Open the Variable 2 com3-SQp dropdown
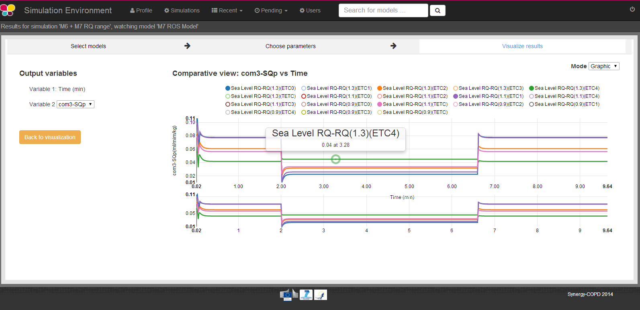Image resolution: width=640 pixels, height=310 pixels. pyautogui.click(x=76, y=104)
